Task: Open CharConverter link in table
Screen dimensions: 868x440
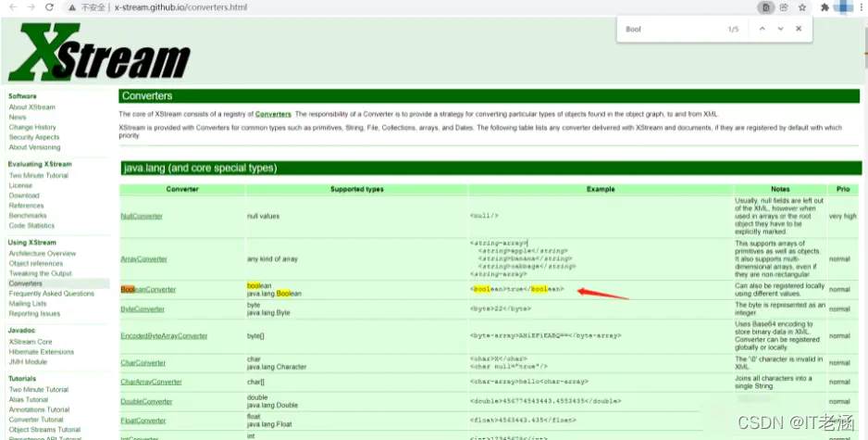Action: pos(143,362)
